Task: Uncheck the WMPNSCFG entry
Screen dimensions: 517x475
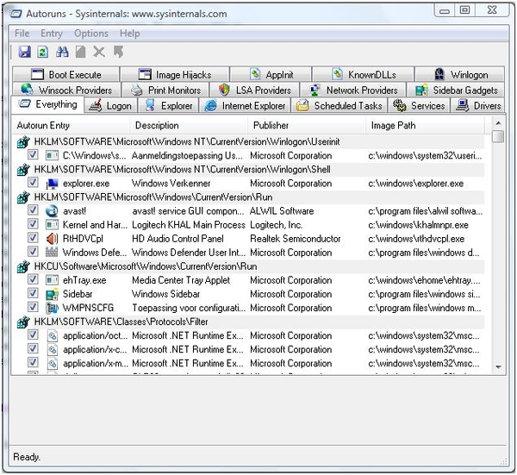Action: [x=33, y=307]
